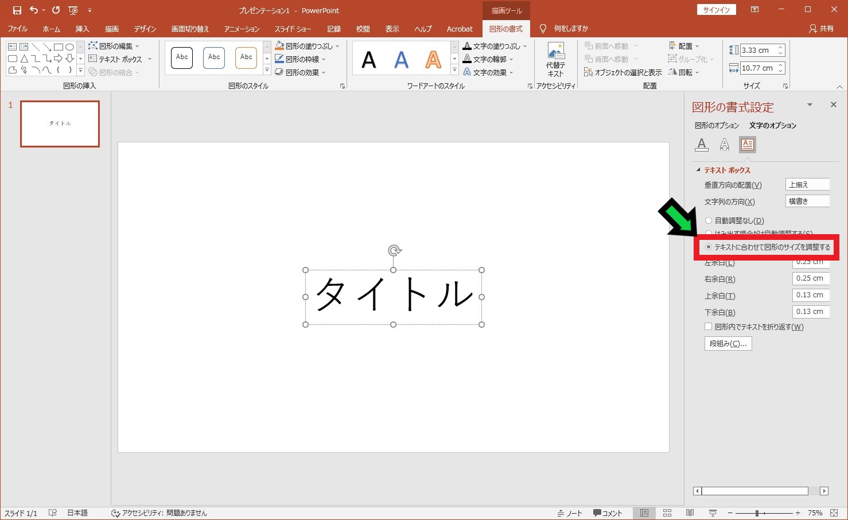The height and width of the screenshot is (520, 848).
Task: Open 文字列の方向 dropdown 横書き
Action: 807,201
